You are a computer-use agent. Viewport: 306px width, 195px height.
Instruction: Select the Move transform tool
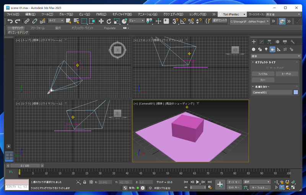click(101, 21)
